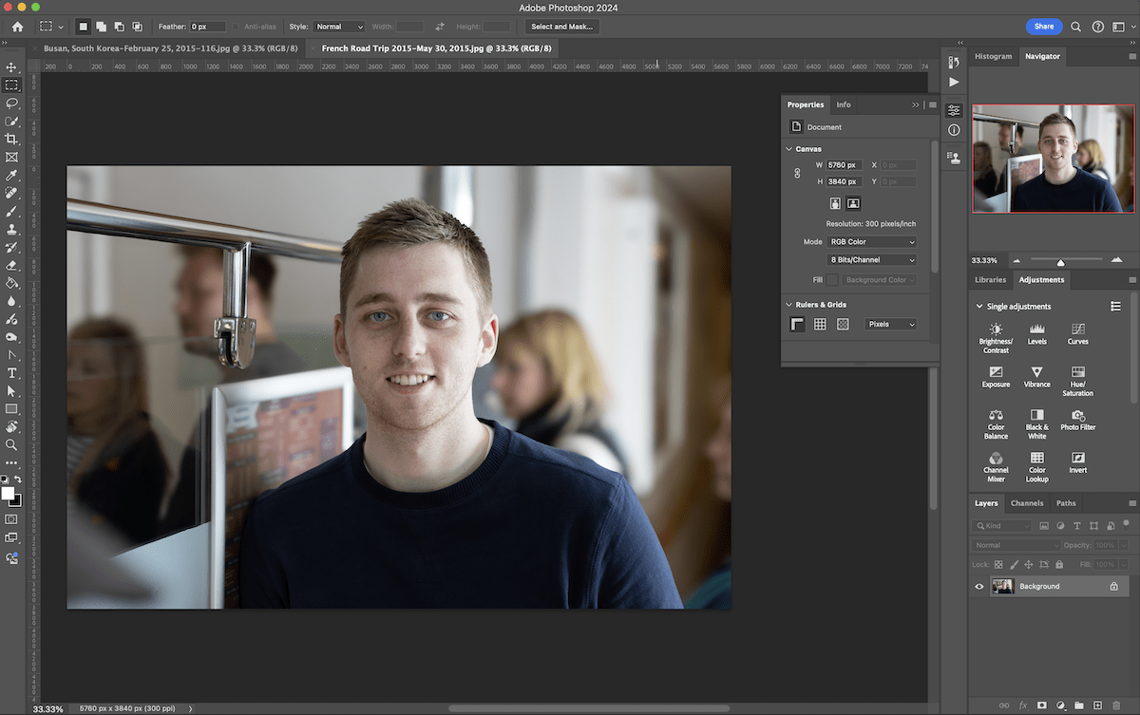Select the Healing Brush tool

pos(12,193)
